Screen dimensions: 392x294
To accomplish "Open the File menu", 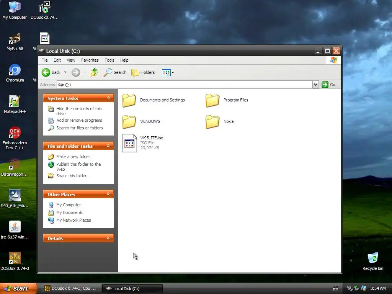I will [44, 60].
